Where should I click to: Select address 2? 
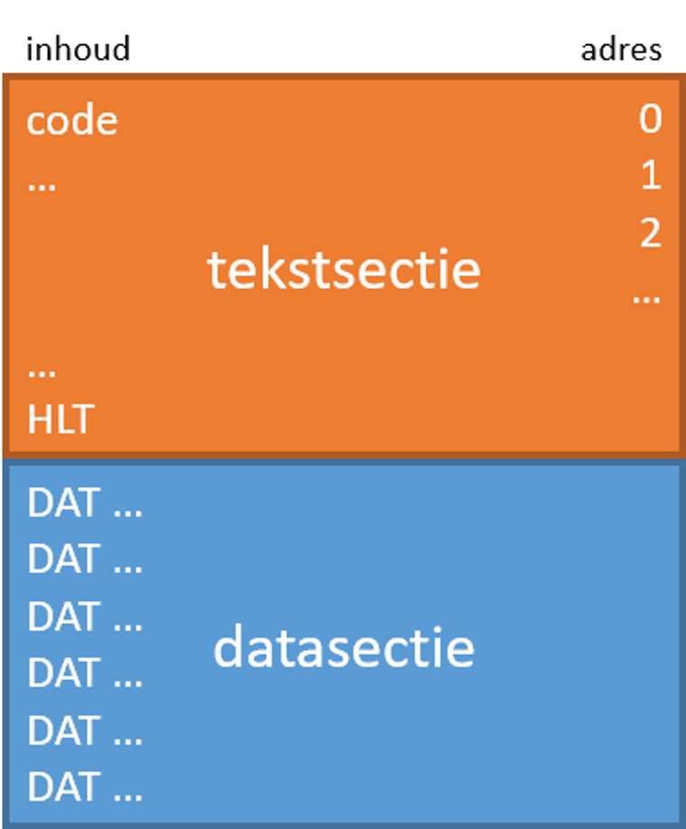pyautogui.click(x=650, y=234)
